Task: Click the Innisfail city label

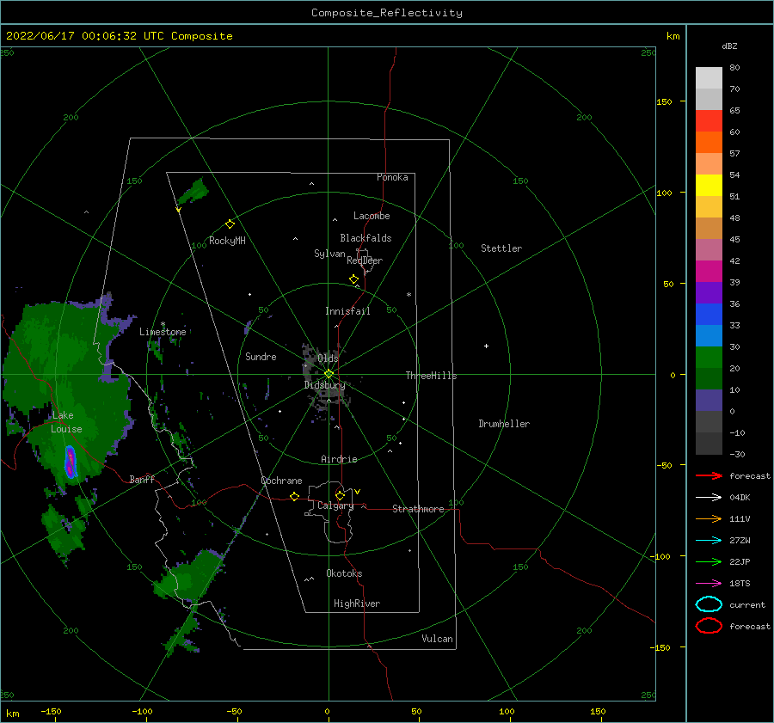Action: click(x=347, y=311)
